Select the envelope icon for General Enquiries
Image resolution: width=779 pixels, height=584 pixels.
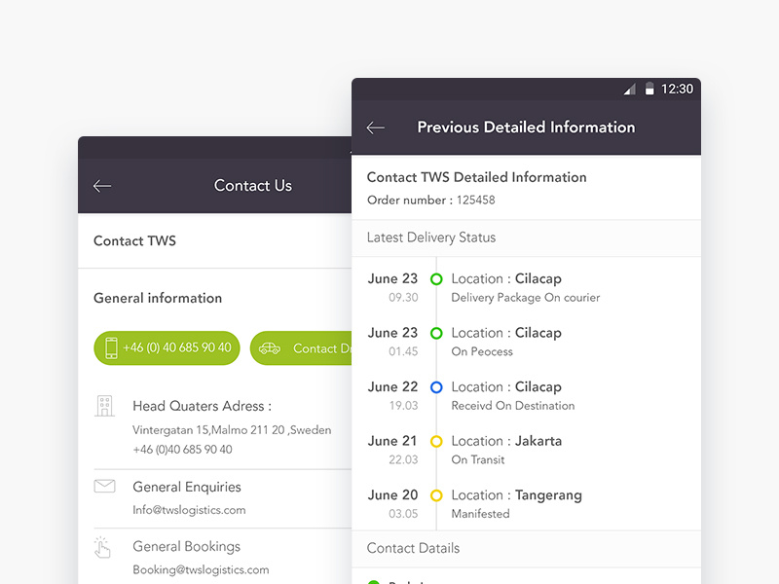pos(107,486)
